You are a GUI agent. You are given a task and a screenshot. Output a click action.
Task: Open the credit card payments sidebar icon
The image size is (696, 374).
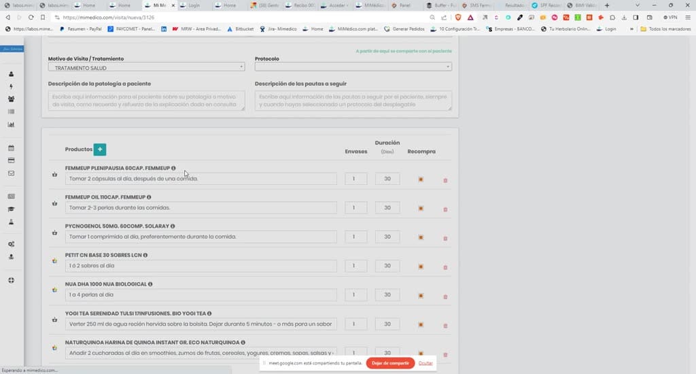[x=11, y=160]
